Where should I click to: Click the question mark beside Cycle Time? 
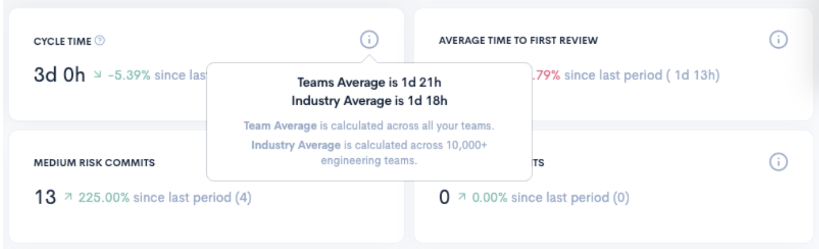100,41
